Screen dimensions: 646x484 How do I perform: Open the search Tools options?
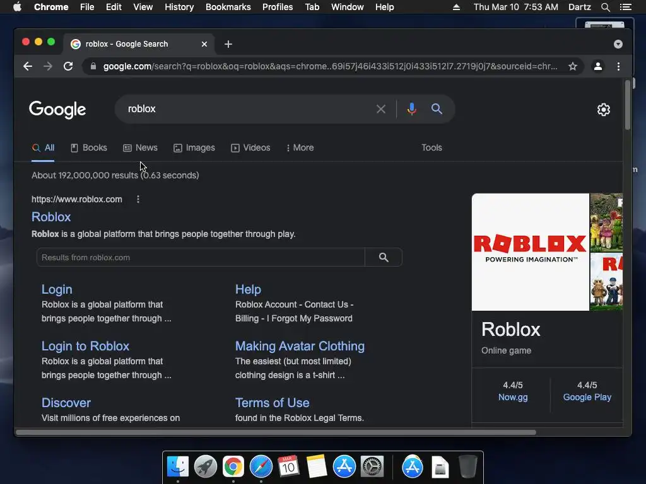coord(432,147)
